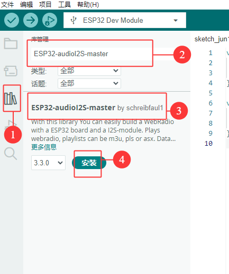Screen dimensions: 229x274
Task: Open the Library Manager books icon
Action: tap(11, 99)
